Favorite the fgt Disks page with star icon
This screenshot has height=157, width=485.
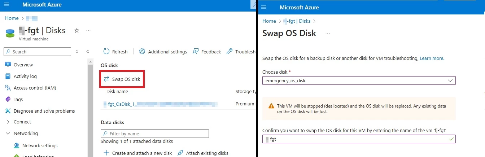[x=77, y=31]
